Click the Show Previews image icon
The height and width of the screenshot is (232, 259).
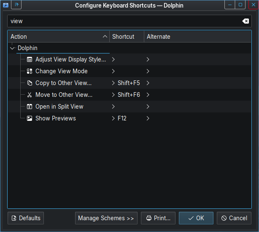click(30, 118)
